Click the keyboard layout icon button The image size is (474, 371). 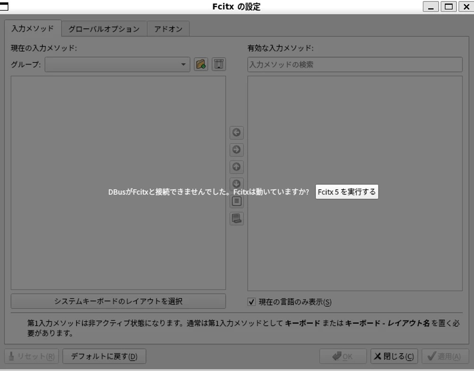coord(237,219)
